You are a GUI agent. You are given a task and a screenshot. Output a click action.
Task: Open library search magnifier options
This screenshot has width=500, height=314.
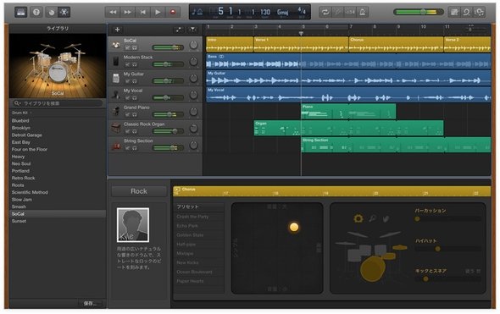pyautogui.click(x=17, y=103)
